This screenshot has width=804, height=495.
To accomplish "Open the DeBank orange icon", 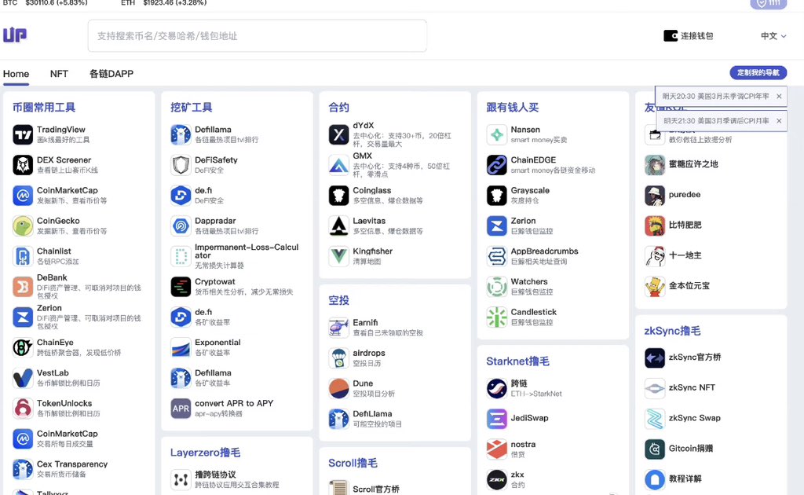I will click(x=23, y=287).
